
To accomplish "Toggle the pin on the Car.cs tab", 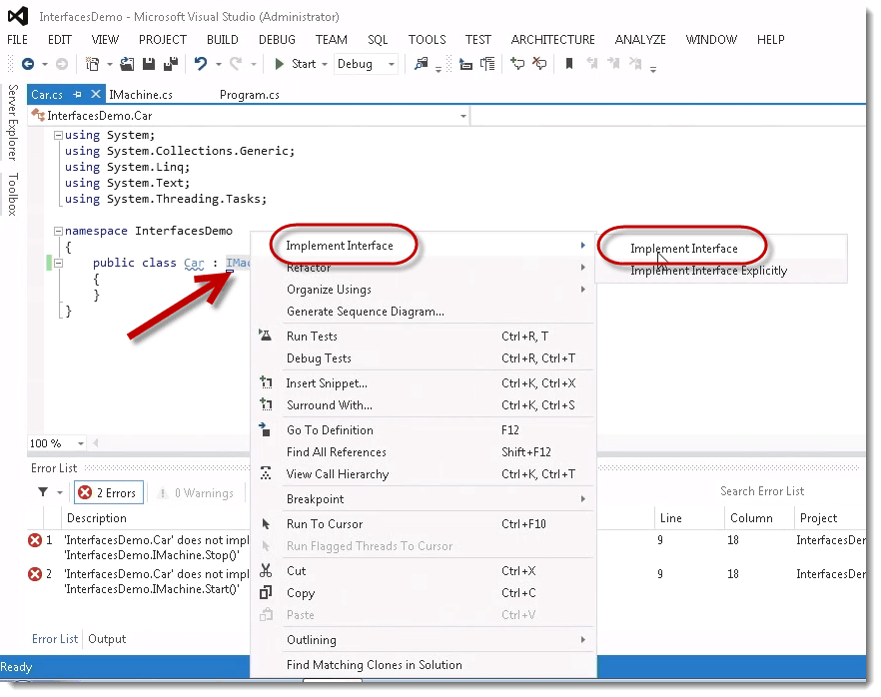I will coord(78,94).
